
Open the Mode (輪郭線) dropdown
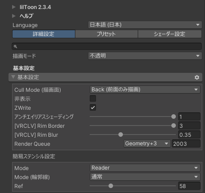pyautogui.click(x=145, y=177)
